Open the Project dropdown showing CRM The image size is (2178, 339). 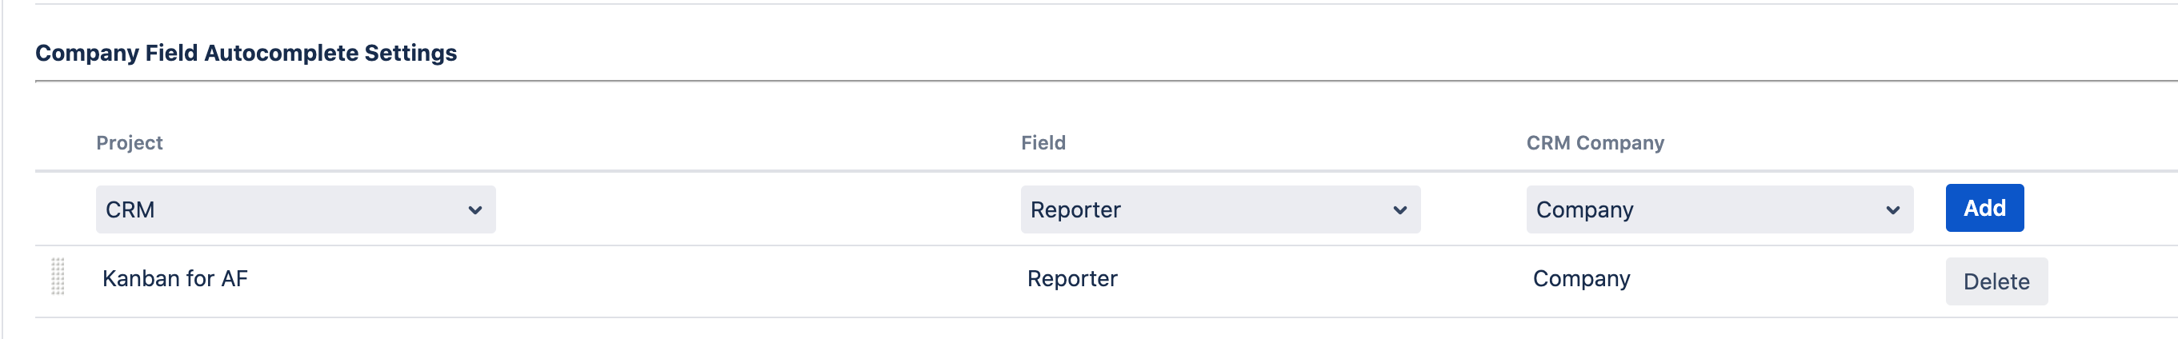click(x=295, y=209)
